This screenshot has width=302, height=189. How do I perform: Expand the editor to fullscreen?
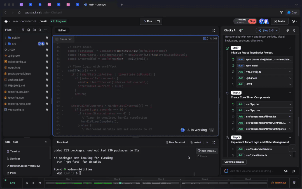click(214, 30)
